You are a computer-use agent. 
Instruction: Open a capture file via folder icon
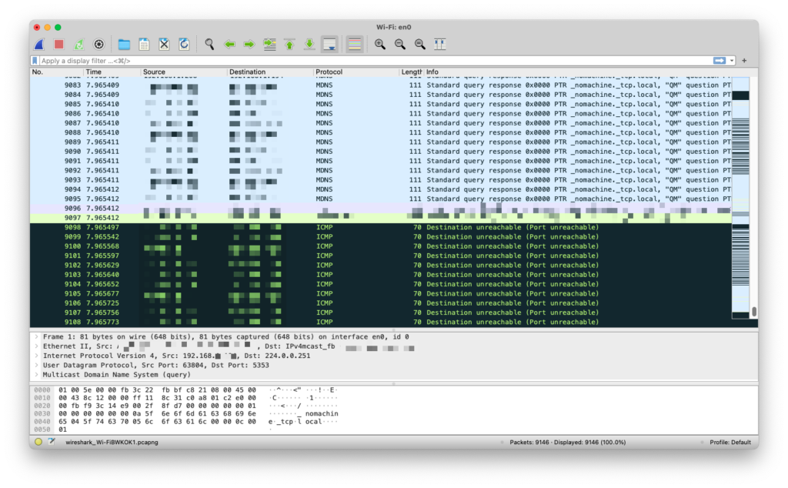(124, 44)
